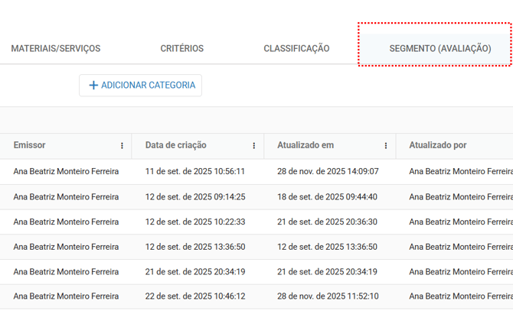Select the Segmento (Avaliação) tab
This screenshot has height=314, width=513.
tap(439, 49)
